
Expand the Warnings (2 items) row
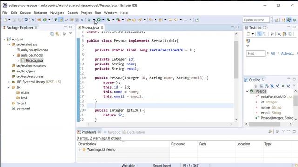click(x=80, y=149)
